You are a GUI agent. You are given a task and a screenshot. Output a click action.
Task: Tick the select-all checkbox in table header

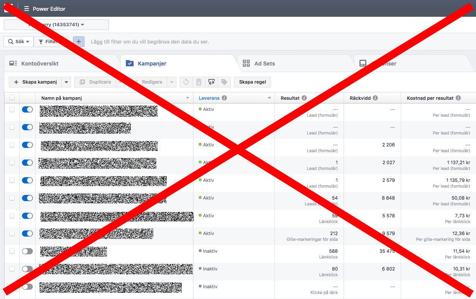click(x=12, y=98)
